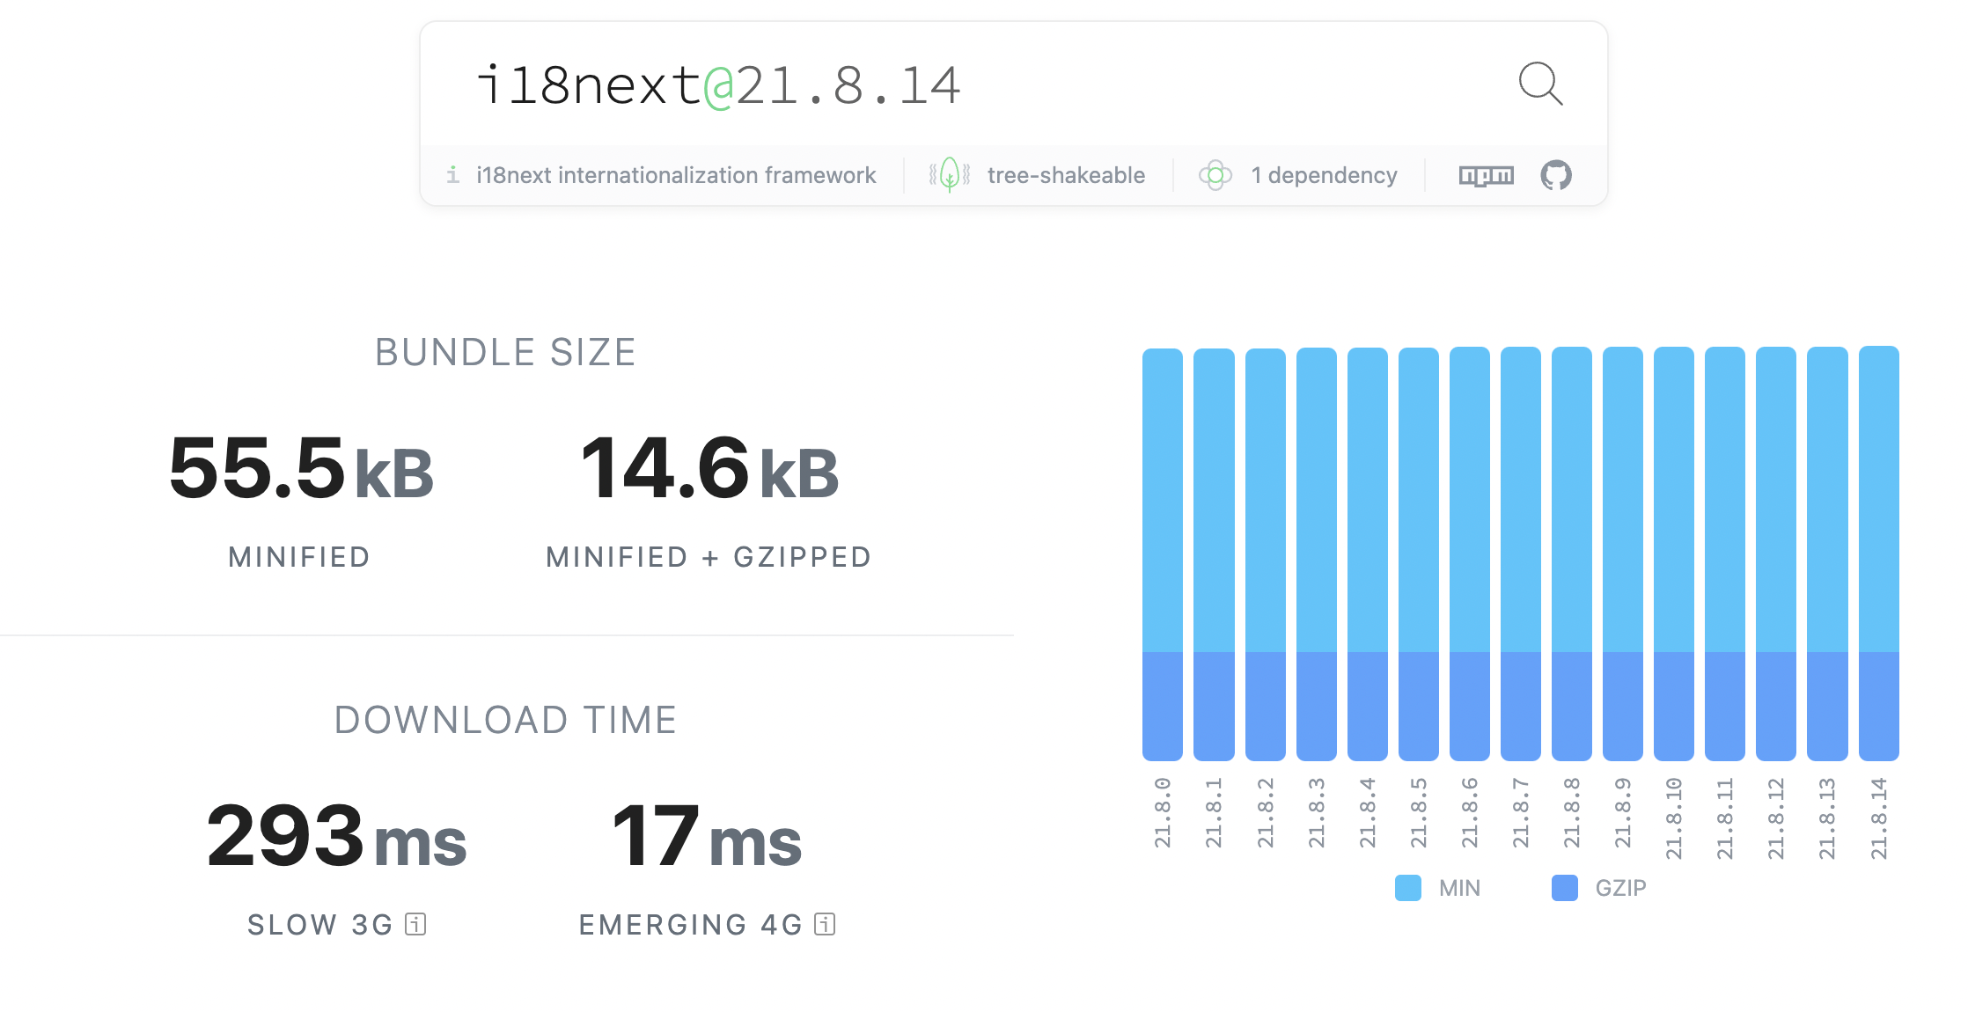
Task: Click the 1 dependency label
Action: (1323, 175)
